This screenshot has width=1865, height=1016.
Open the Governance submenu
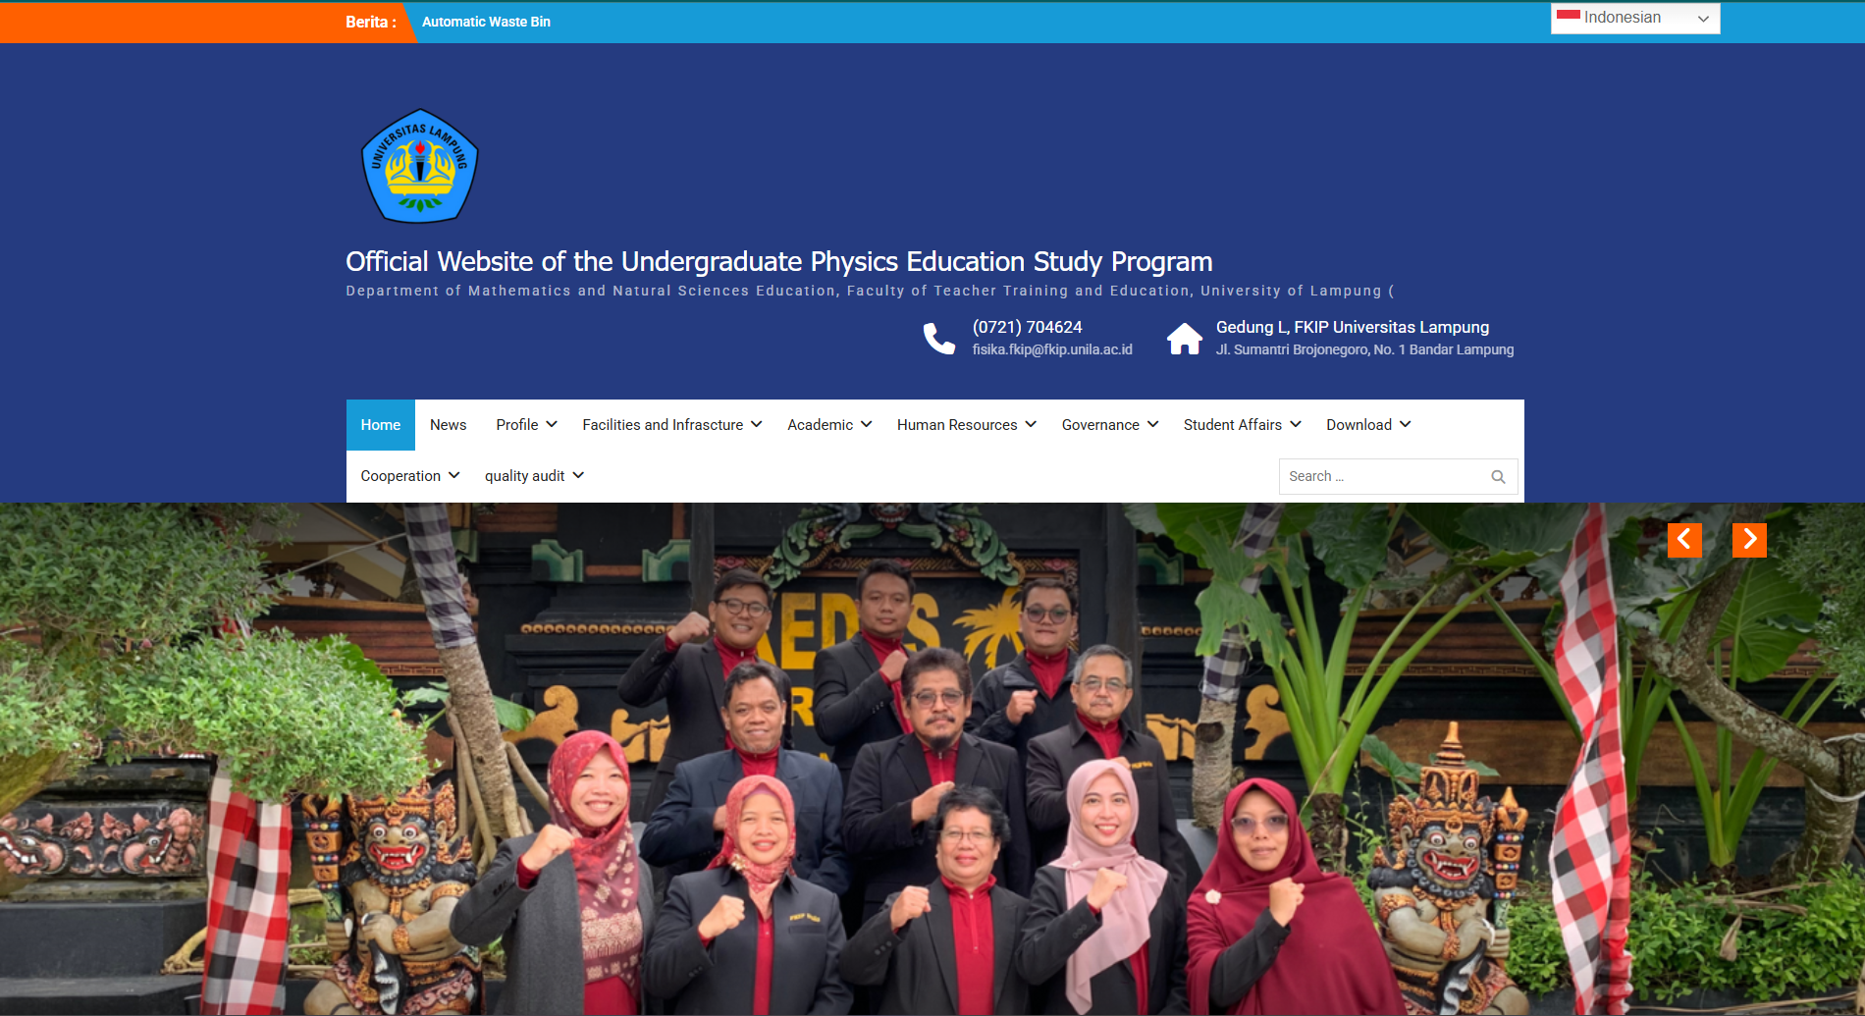tap(1109, 425)
